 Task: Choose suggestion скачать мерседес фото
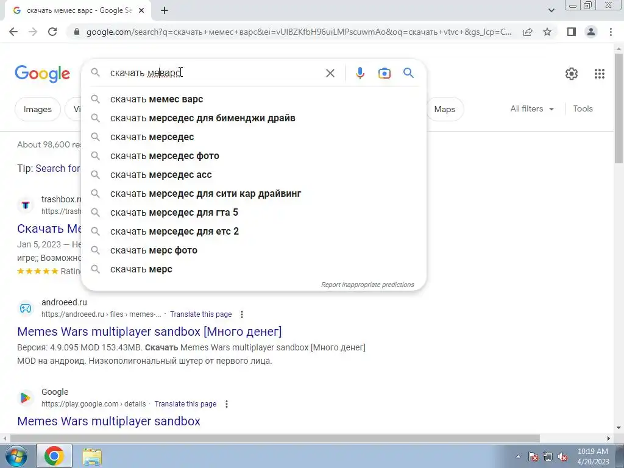(x=254, y=155)
